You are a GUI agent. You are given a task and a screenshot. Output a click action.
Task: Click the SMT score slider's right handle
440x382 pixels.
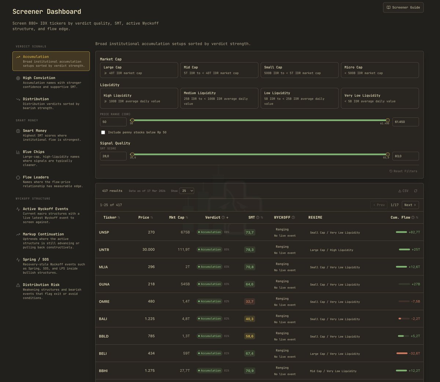click(x=388, y=154)
